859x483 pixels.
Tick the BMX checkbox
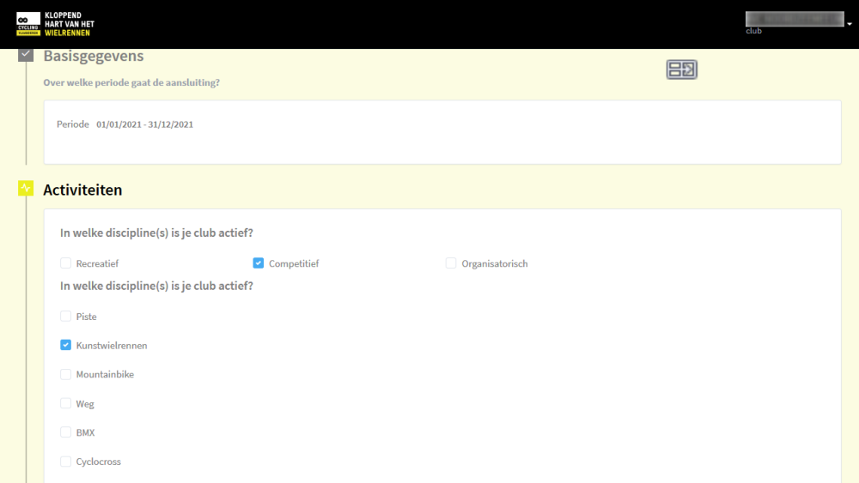(x=65, y=432)
